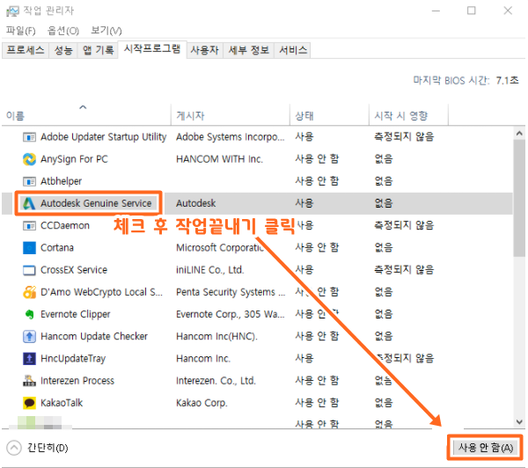
Task: Switch to the 성능 tab
Action: click(63, 50)
